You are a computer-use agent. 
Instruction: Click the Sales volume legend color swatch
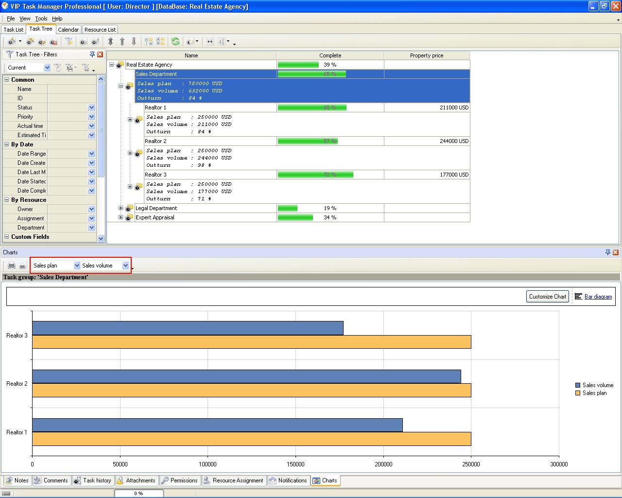pyautogui.click(x=578, y=385)
